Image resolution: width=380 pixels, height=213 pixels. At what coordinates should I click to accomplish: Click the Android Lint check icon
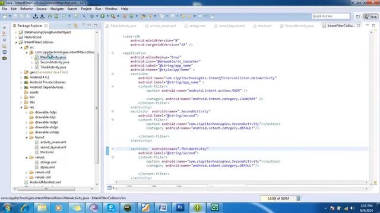[64, 16]
